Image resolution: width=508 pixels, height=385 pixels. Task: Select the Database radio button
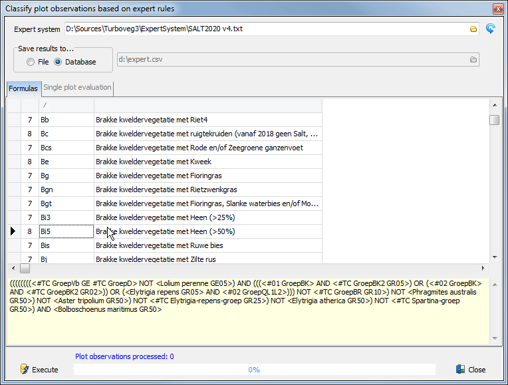58,62
